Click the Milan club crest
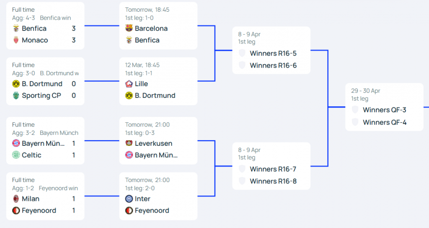Viewport: 429px width, 228px height. [x=16, y=198]
